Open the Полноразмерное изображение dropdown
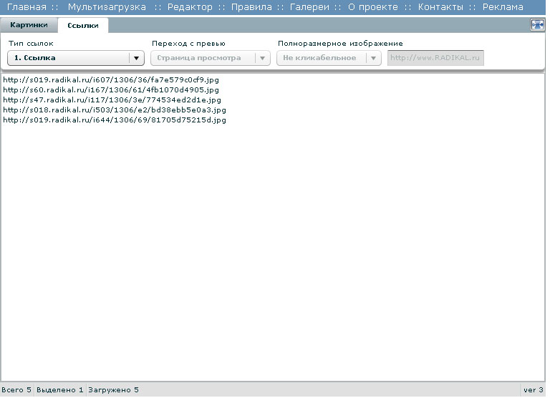The height and width of the screenshot is (398, 550). [329, 58]
